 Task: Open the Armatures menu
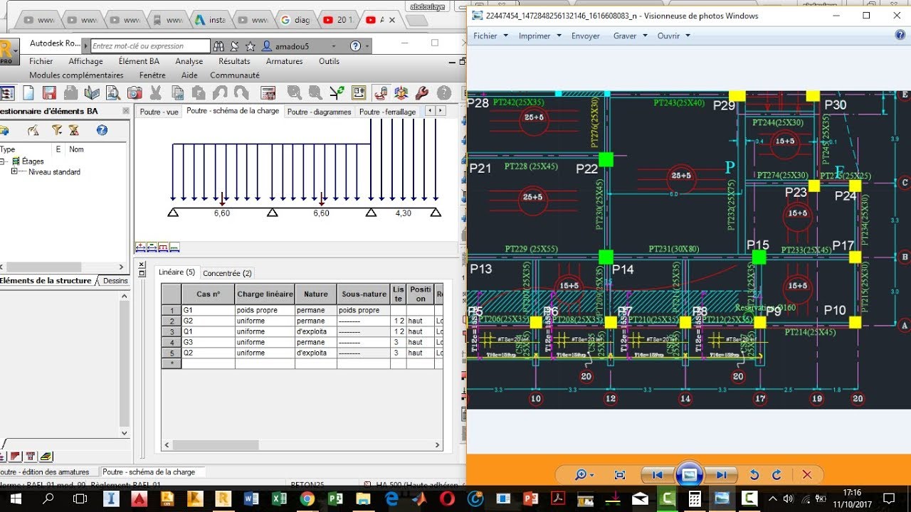pos(285,61)
